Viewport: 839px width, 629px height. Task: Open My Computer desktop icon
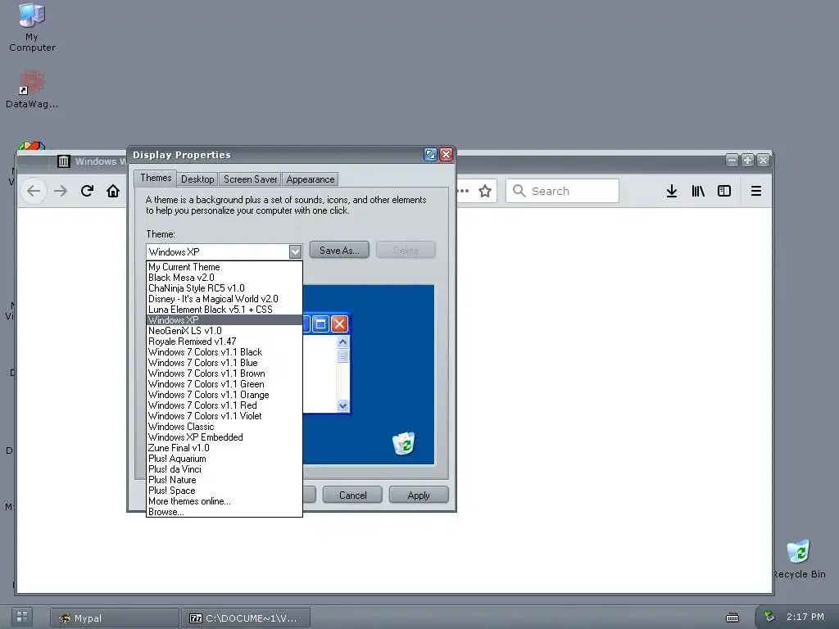tap(32, 27)
